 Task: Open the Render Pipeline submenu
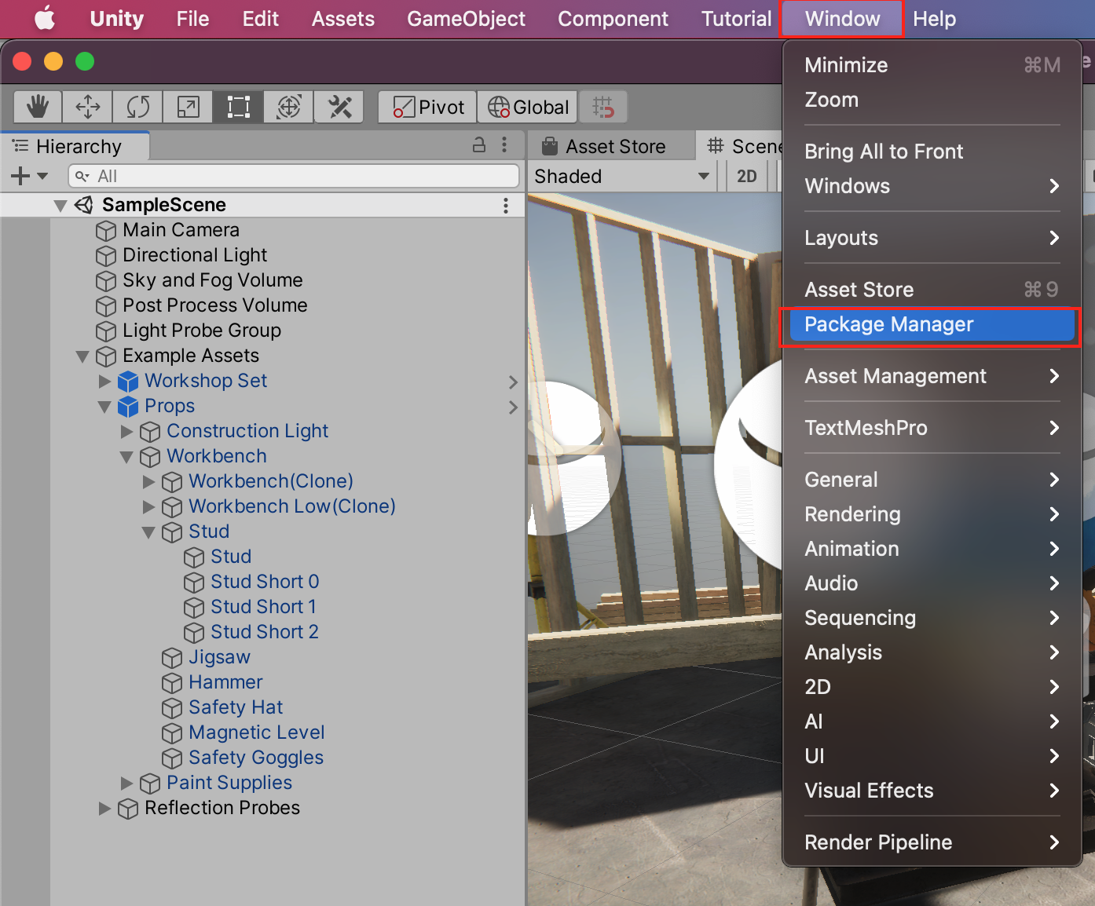(932, 842)
